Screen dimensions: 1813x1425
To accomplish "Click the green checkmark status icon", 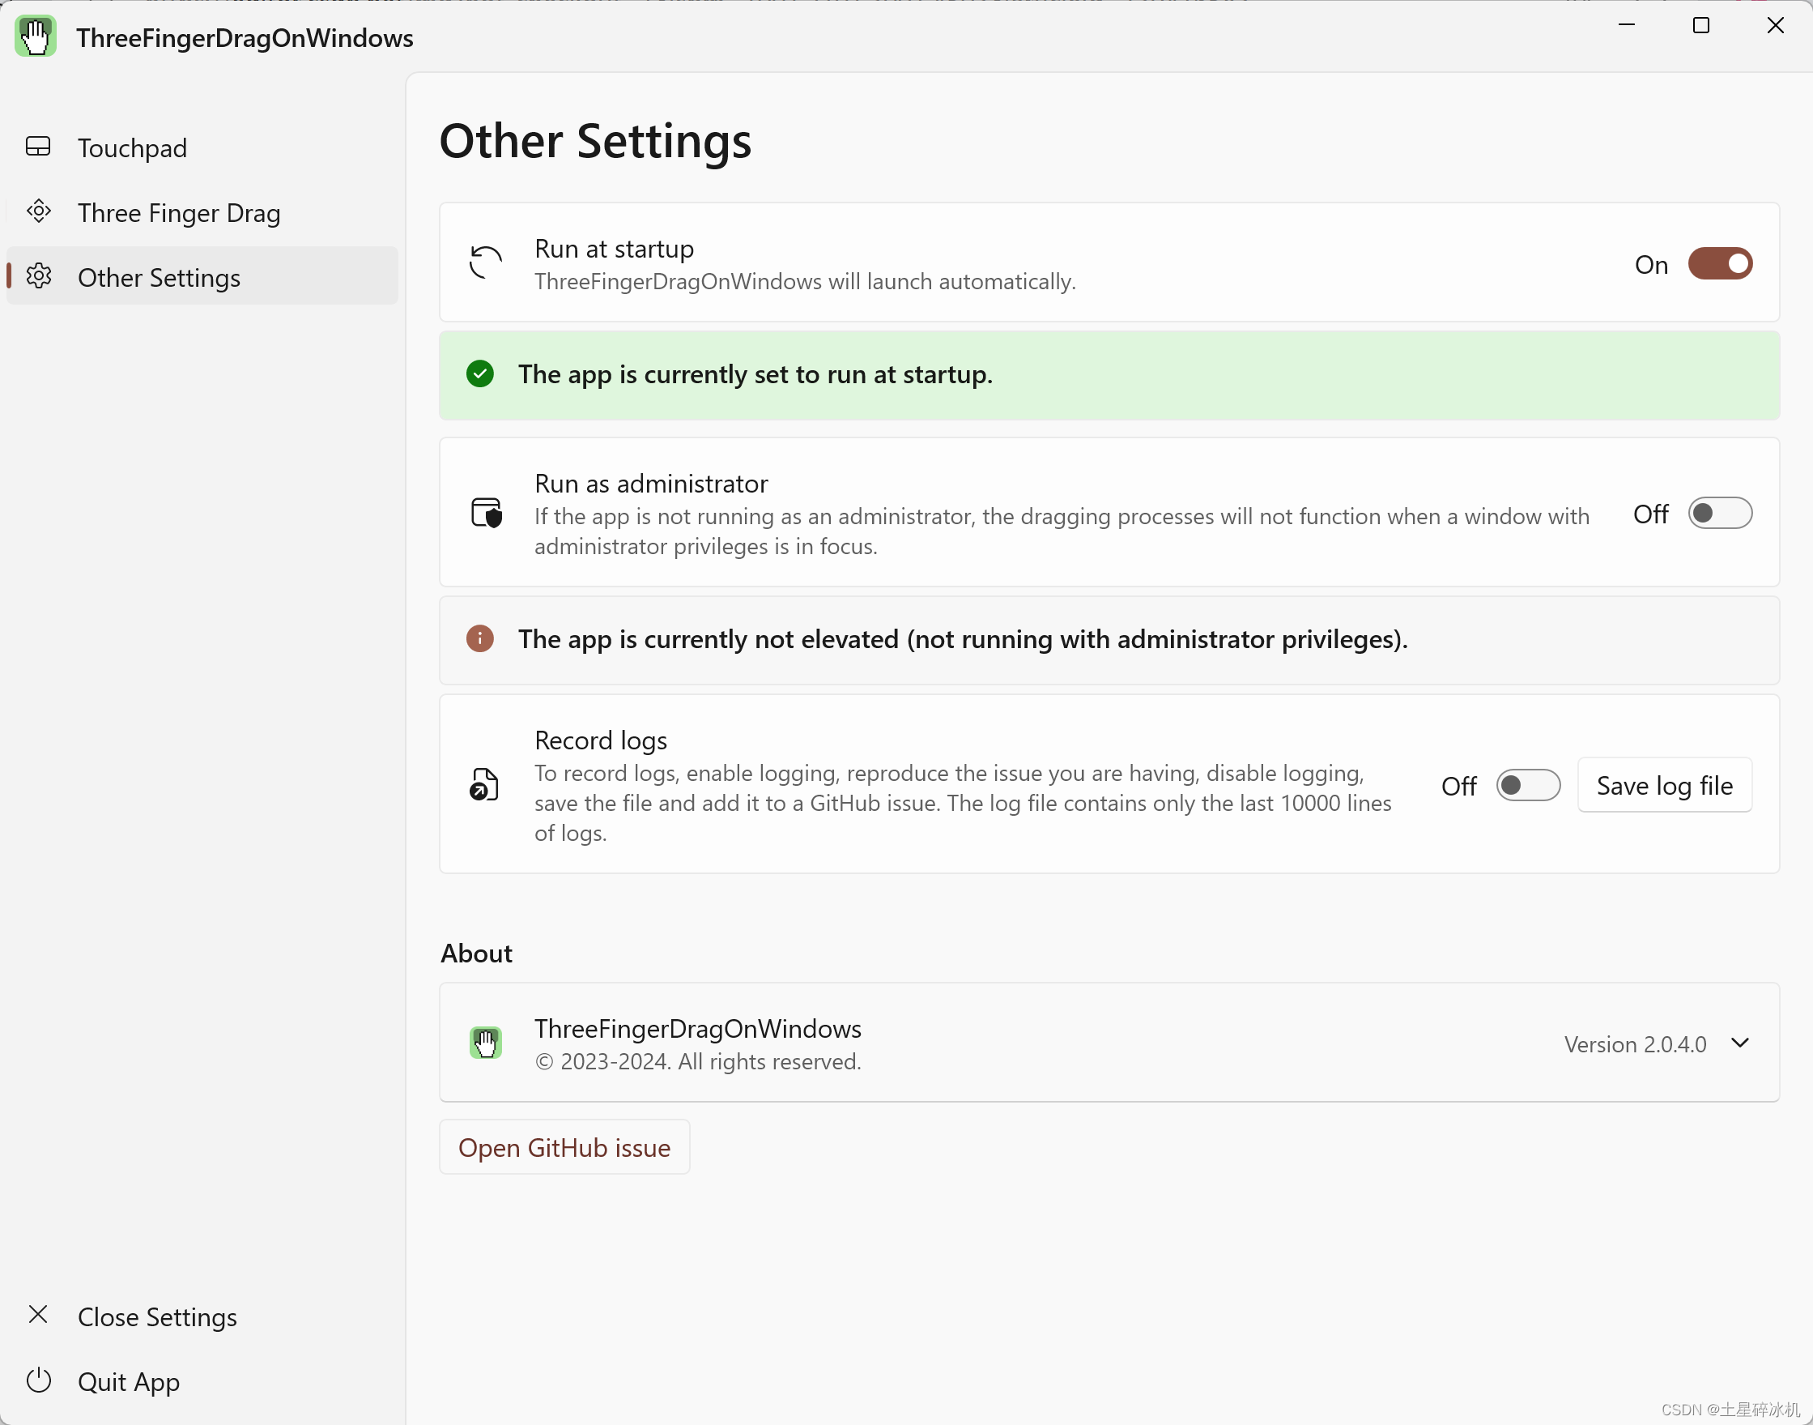I will [479, 373].
